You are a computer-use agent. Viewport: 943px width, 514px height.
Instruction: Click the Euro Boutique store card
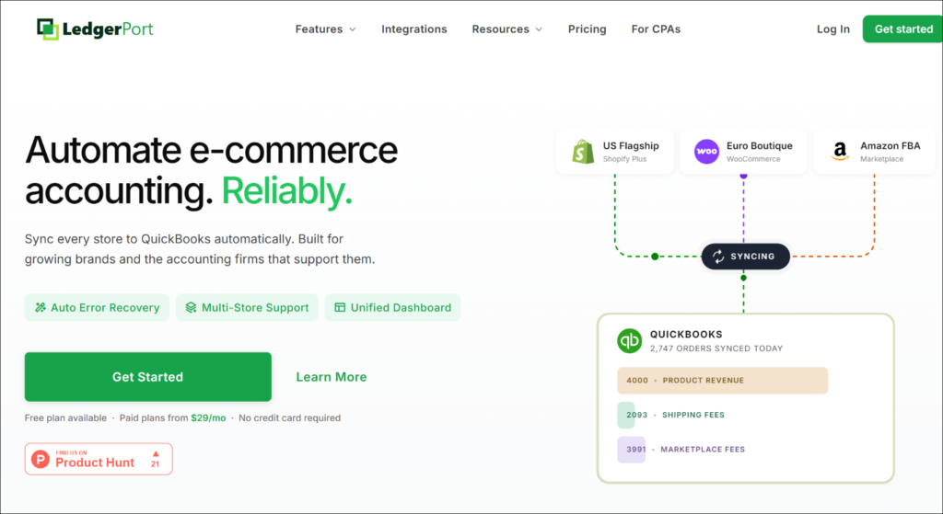(743, 152)
